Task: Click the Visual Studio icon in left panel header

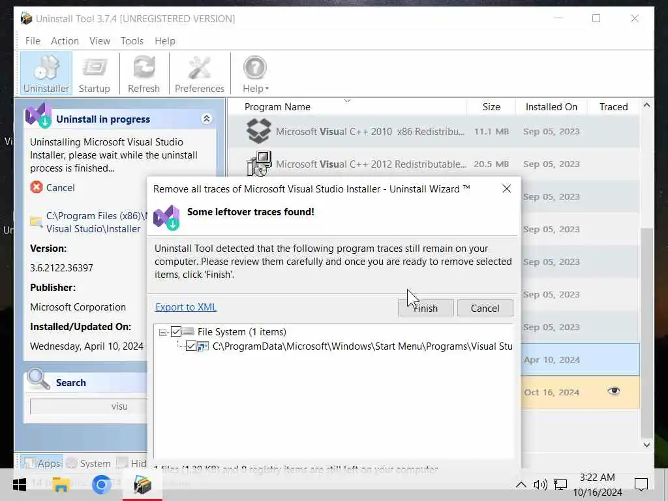Action: pyautogui.click(x=38, y=115)
